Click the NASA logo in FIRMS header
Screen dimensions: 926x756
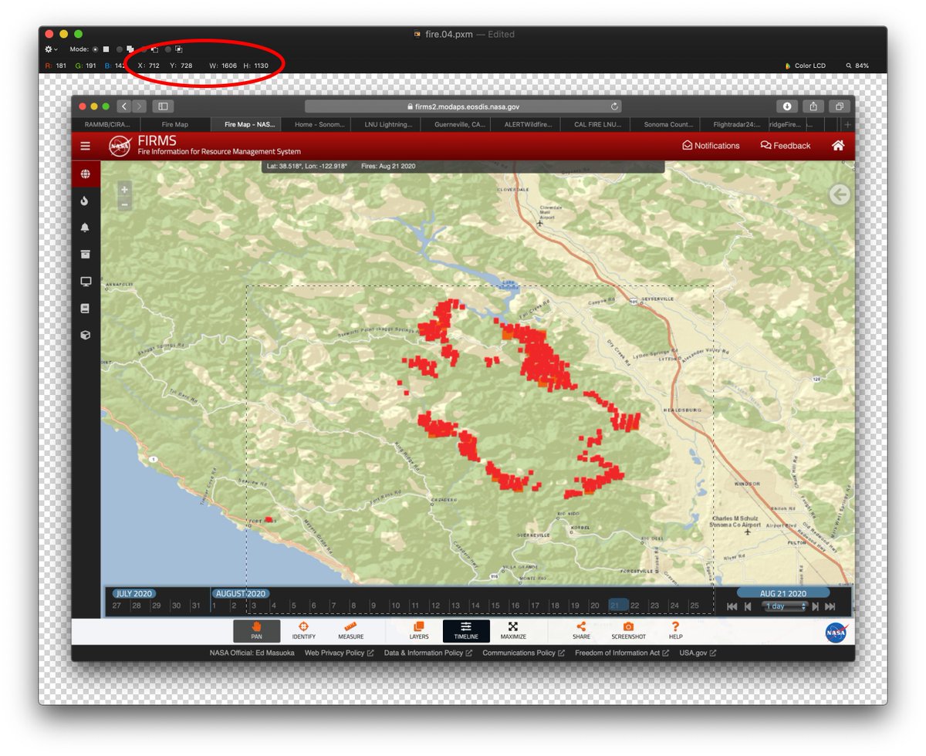[120, 146]
